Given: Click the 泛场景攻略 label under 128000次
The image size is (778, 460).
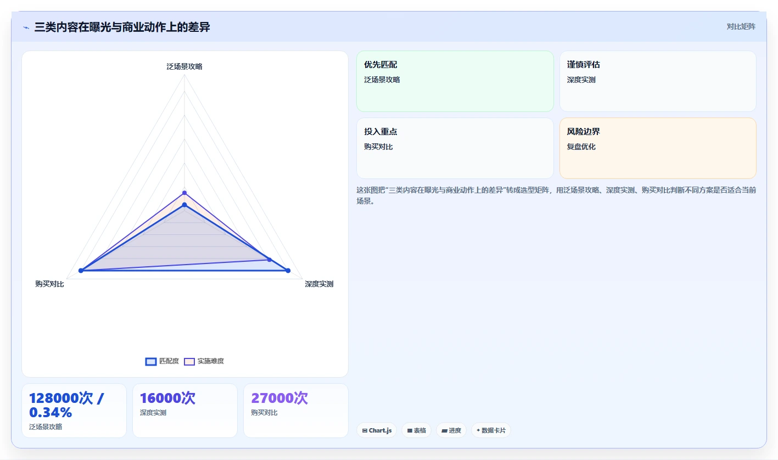Looking at the screenshot, I should 46,427.
